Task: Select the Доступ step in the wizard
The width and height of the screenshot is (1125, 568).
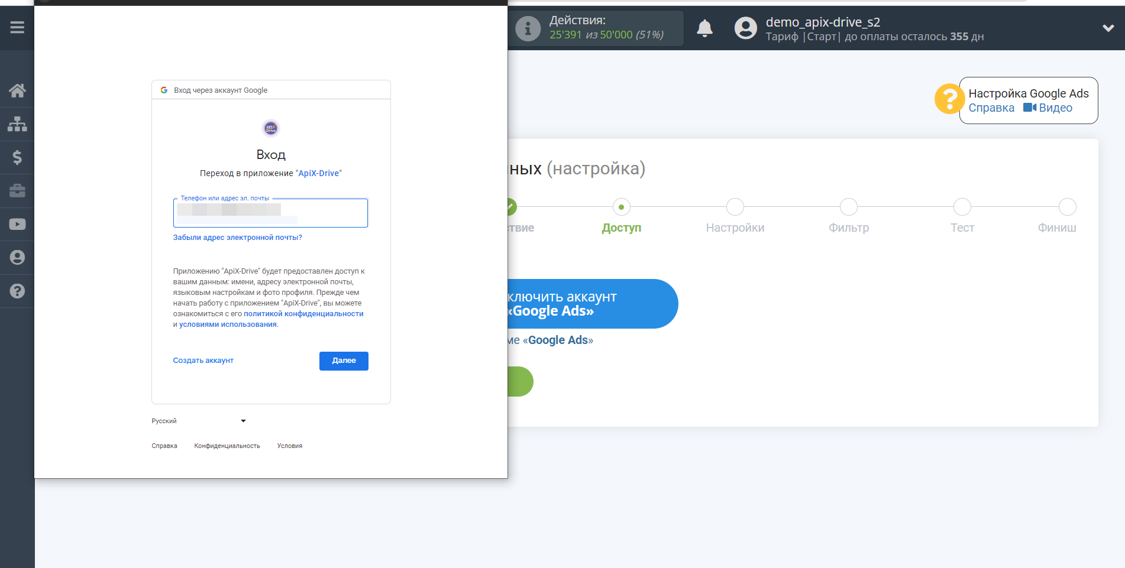Action: point(621,216)
